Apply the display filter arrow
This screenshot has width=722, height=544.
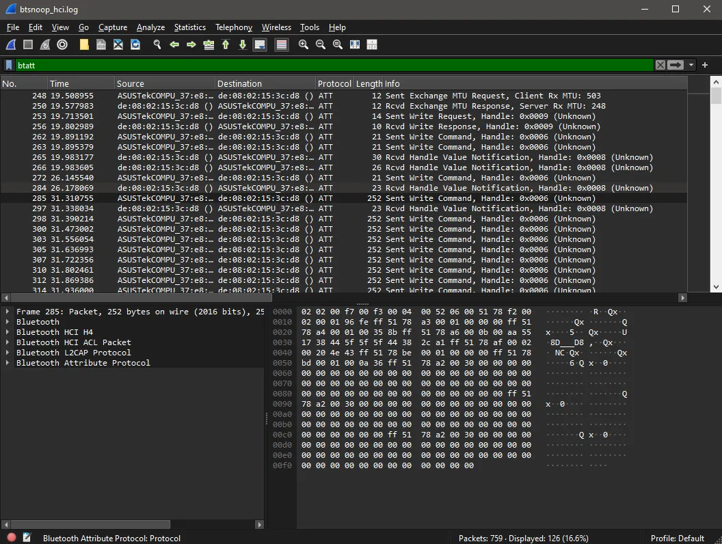676,65
